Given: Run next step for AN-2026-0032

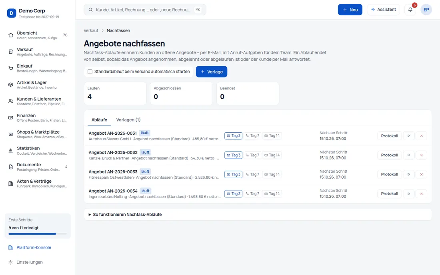Looking at the screenshot, I should coord(409,155).
